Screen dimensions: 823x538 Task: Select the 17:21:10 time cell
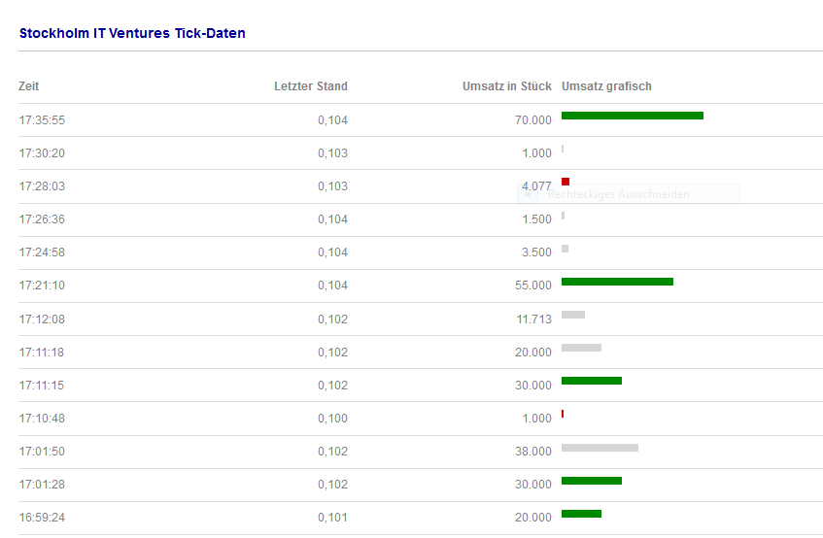tap(42, 286)
